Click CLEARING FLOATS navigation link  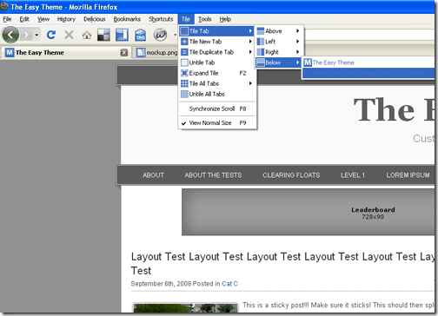(291, 175)
